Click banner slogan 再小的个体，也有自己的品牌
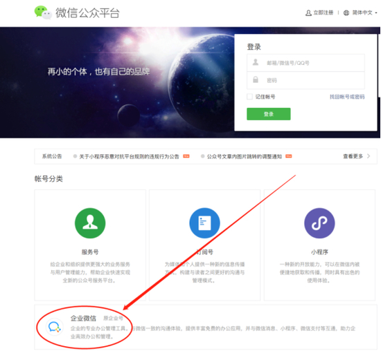Viewport: 381px width, 351px height. [98, 72]
